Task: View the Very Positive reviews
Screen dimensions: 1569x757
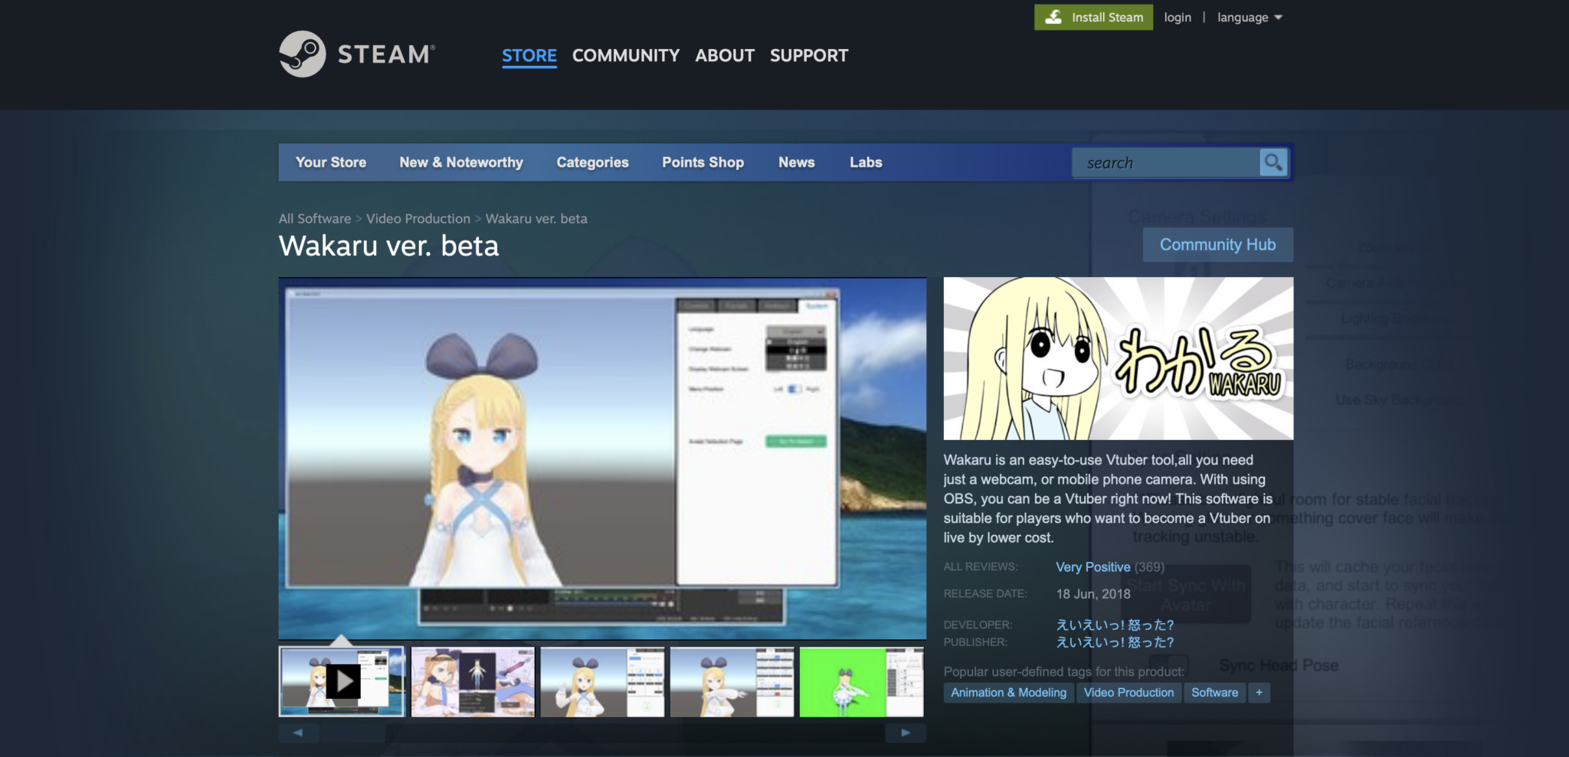Action: coord(1092,567)
